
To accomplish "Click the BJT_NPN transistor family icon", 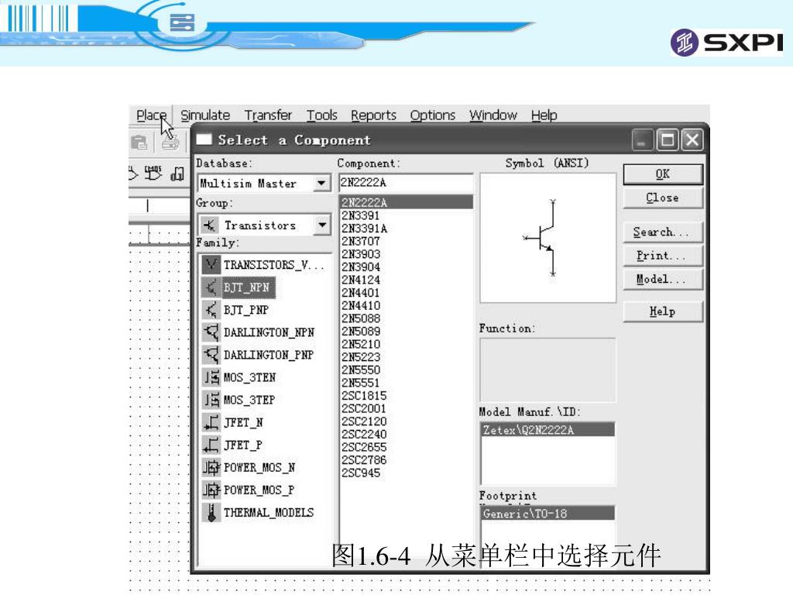I will [211, 287].
